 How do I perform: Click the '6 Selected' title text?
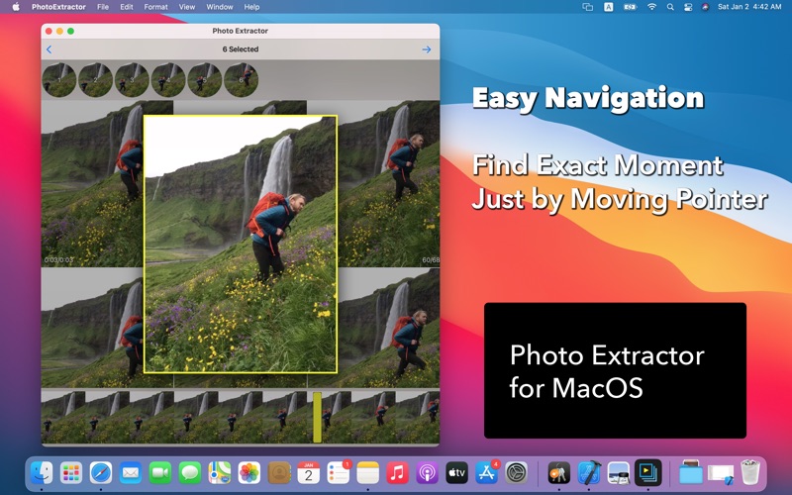[241, 49]
